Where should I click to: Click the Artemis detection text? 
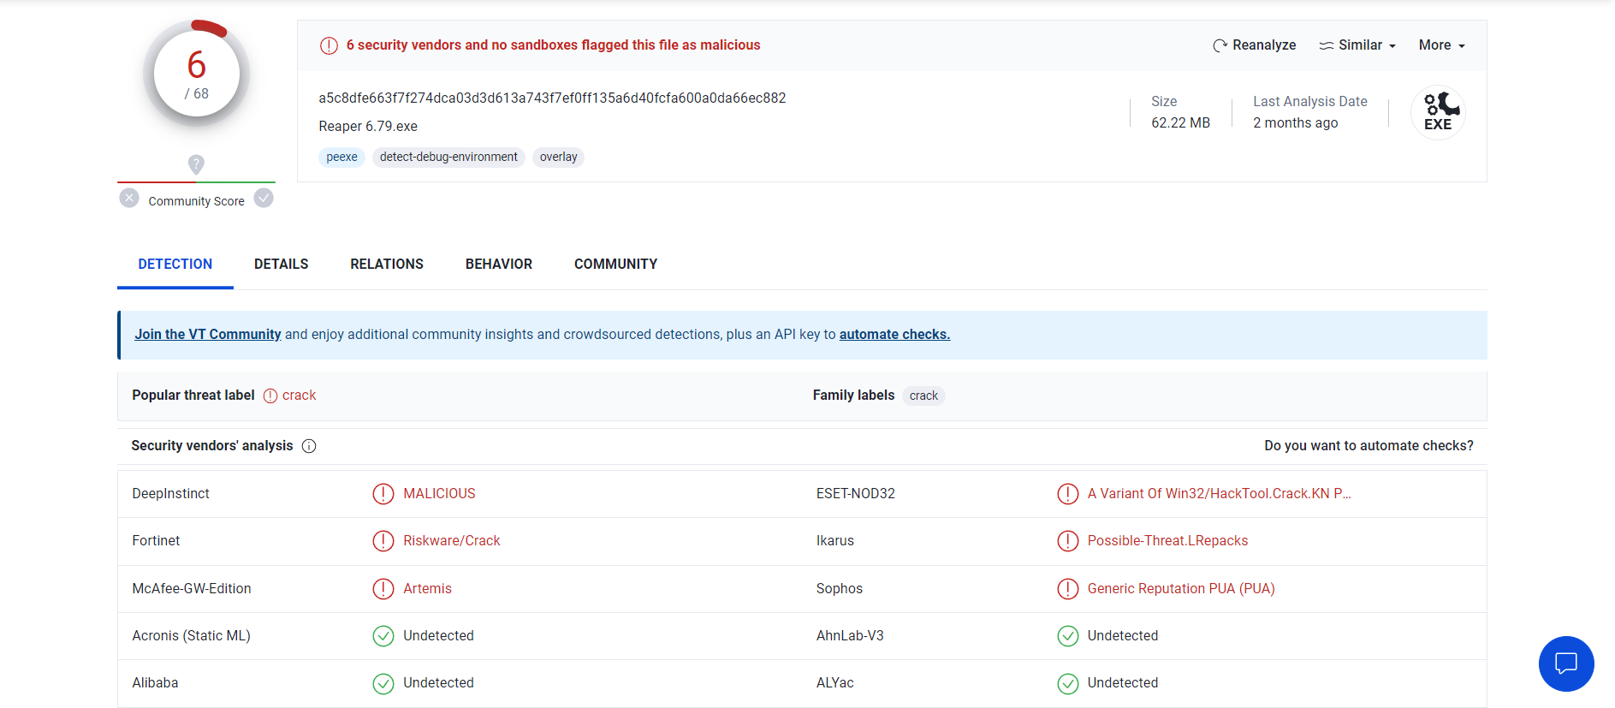[427, 589]
